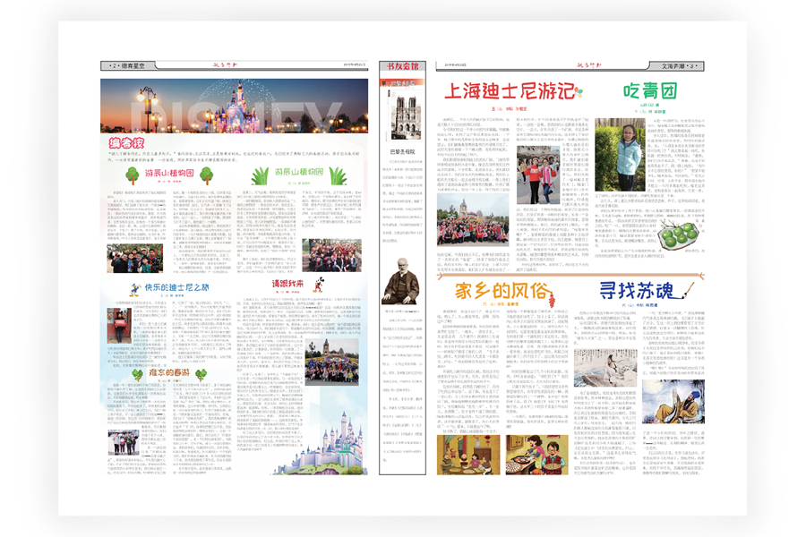The height and width of the screenshot is (537, 806).
Task: Click the 家乡的风俗 headline
Action: tap(502, 291)
